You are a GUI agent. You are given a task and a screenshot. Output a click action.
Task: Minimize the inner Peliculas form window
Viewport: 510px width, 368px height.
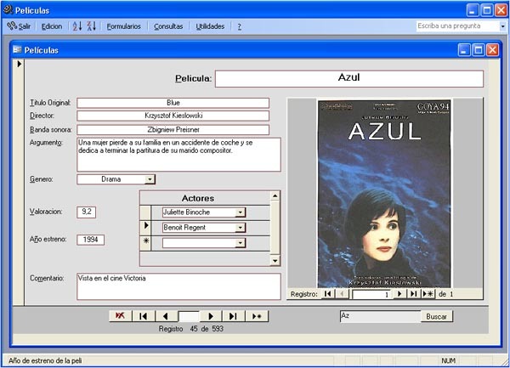pos(464,50)
